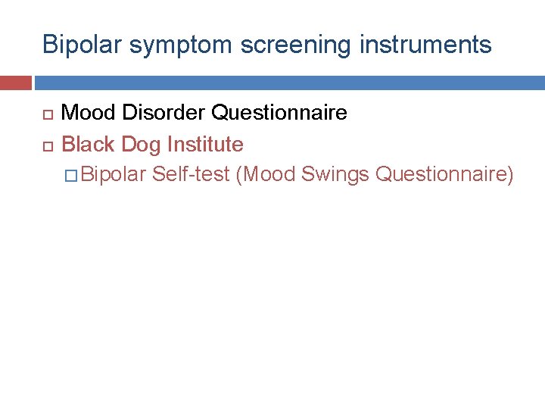Click the word Disorder in first bullet
Viewport: 545px width, 409px height.
tap(163, 112)
